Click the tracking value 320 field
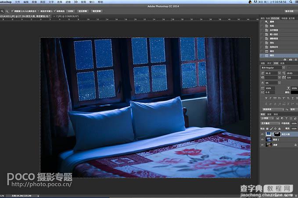 (292, 78)
